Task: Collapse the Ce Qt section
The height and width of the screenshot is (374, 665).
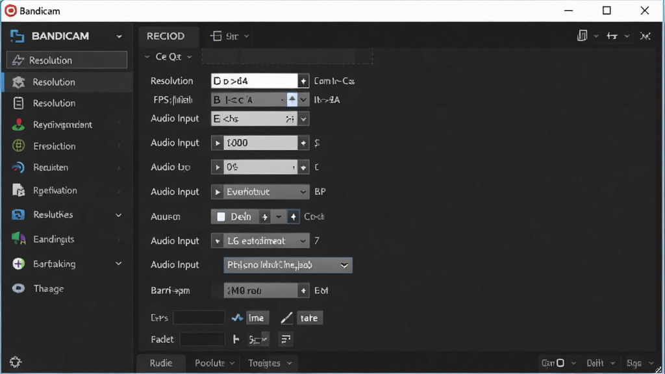Action: tap(147, 56)
